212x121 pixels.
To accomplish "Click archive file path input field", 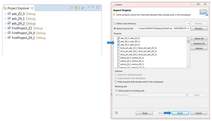I will point(162,28).
